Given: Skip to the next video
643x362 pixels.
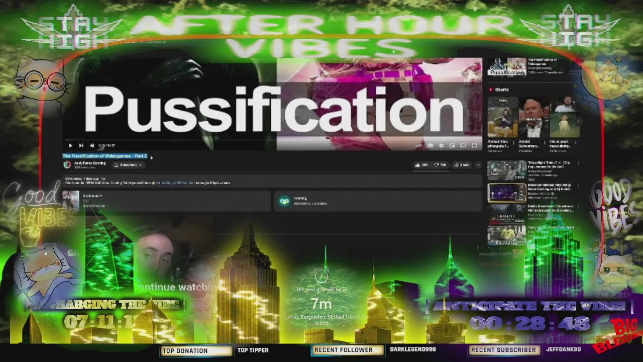Looking at the screenshot, I should (81, 146).
